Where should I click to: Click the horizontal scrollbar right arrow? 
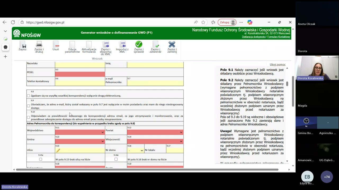pyautogui.click(x=289, y=169)
